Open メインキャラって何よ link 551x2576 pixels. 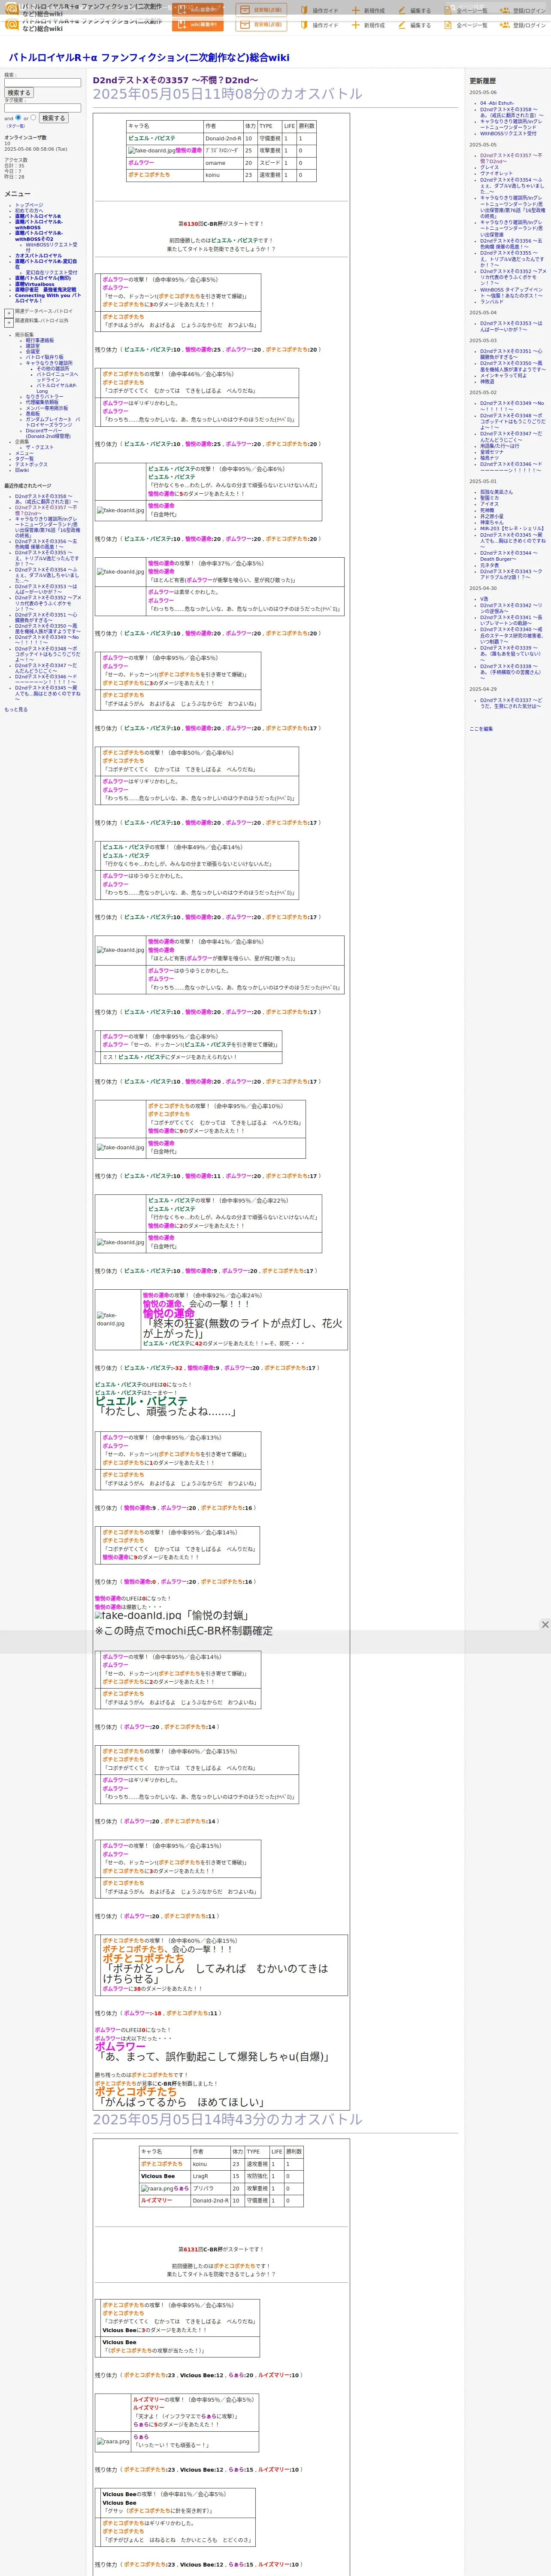(503, 376)
